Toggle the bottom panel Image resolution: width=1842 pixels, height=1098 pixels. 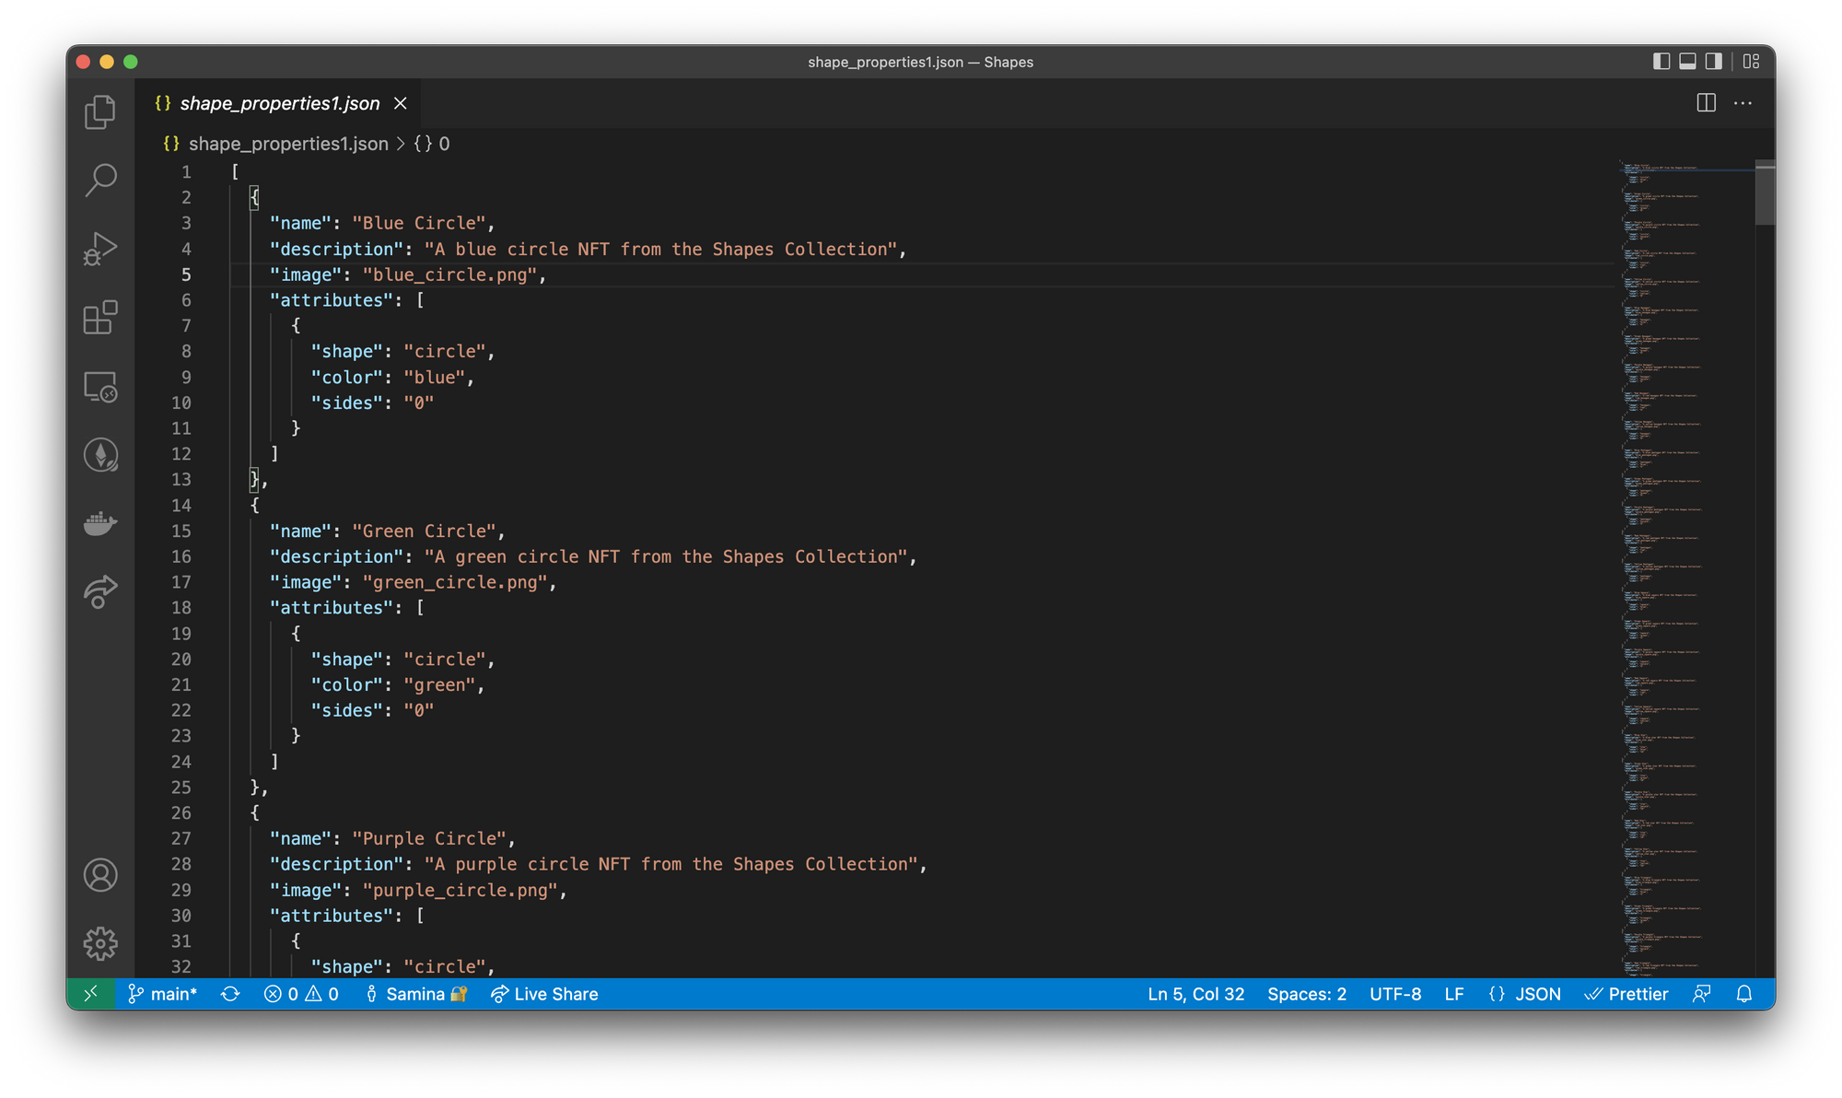pyautogui.click(x=1687, y=62)
